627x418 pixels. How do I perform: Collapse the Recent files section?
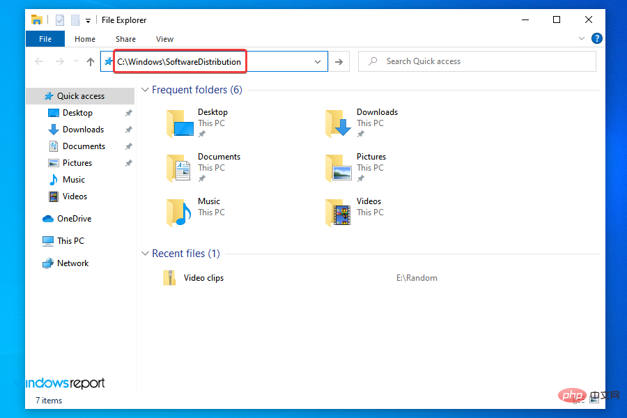145,253
